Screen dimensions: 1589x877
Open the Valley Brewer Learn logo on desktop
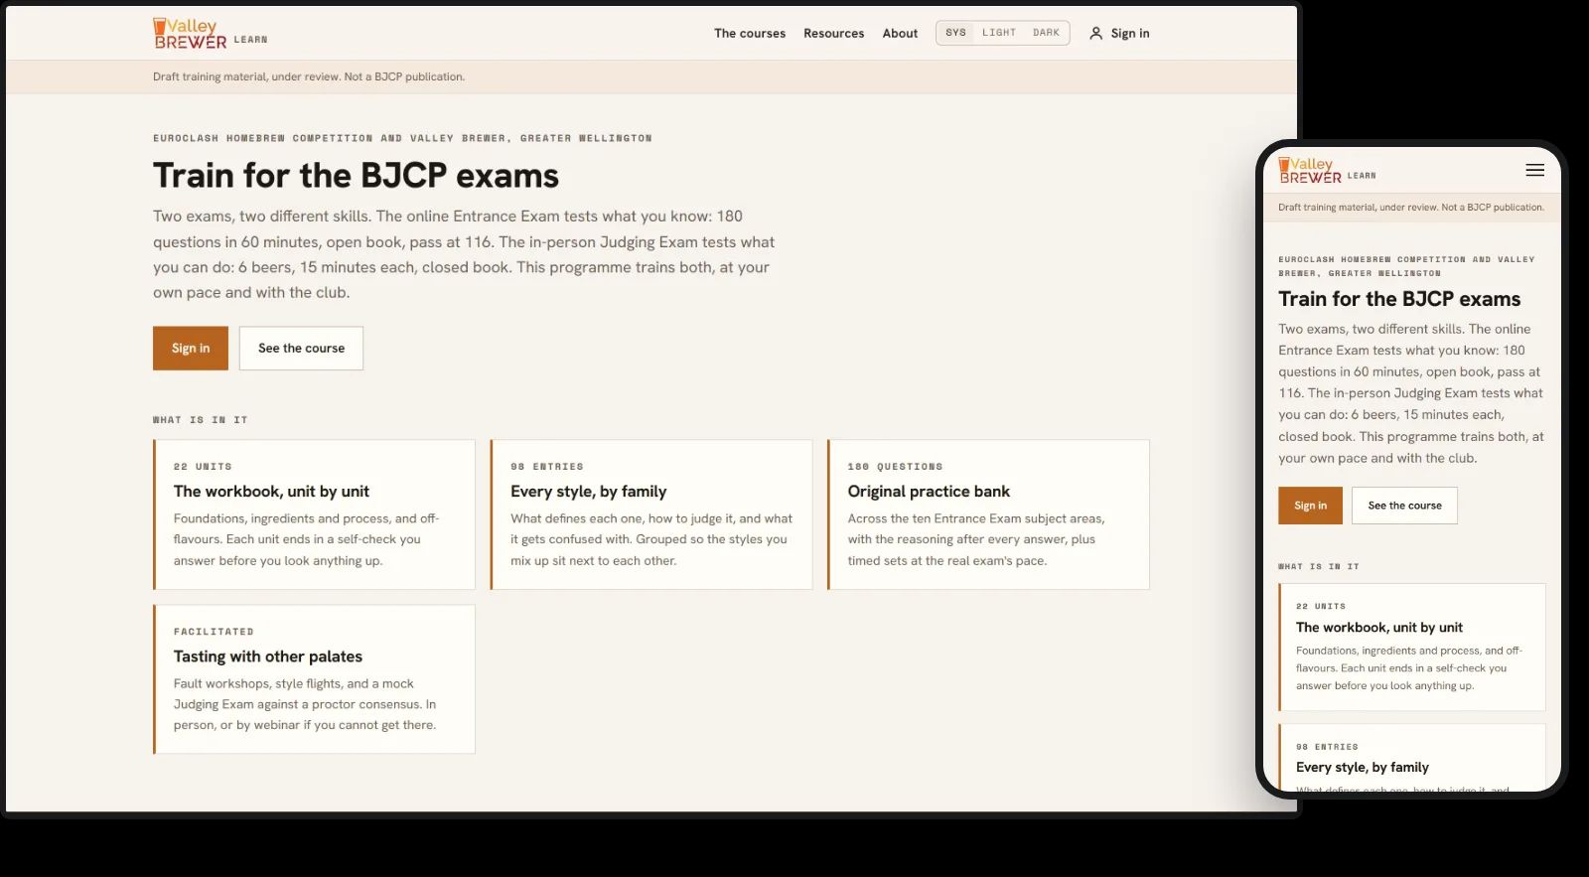click(x=210, y=34)
